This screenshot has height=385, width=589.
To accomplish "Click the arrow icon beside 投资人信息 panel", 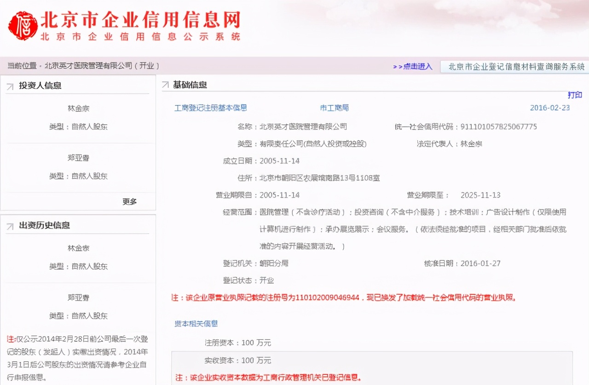I will (x=10, y=85).
